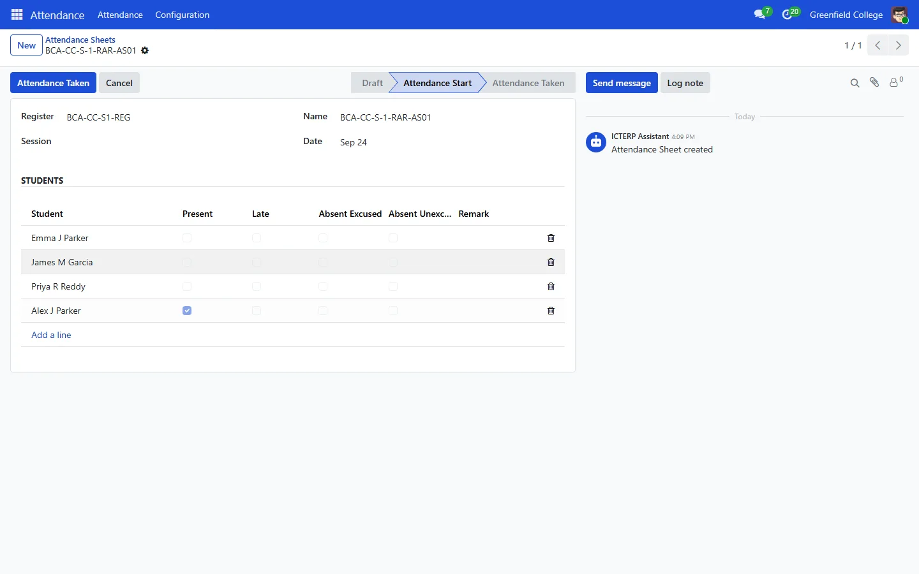The height and width of the screenshot is (574, 919).
Task: Show followers icon in chatter
Action: click(895, 82)
